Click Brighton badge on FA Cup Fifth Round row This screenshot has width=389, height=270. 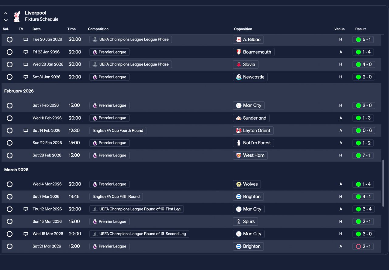(239, 197)
